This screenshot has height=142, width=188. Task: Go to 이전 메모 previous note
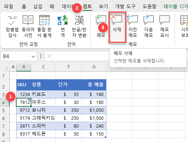[133, 27]
